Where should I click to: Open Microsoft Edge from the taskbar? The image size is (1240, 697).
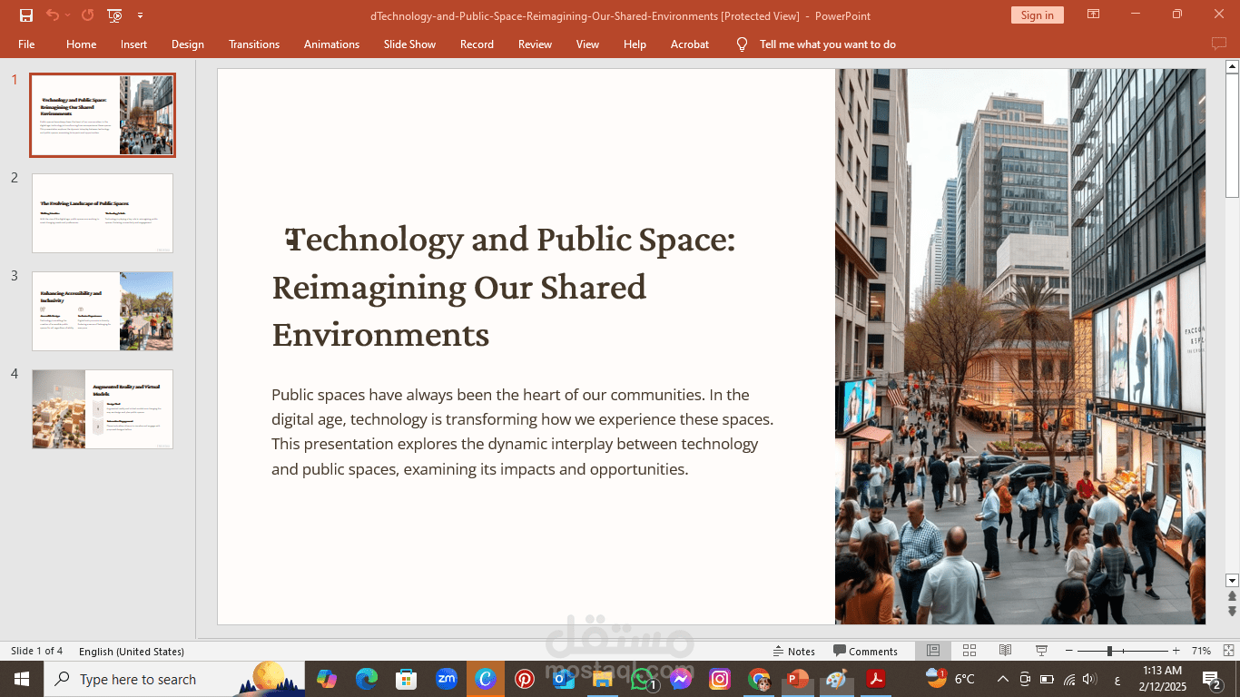pos(366,679)
